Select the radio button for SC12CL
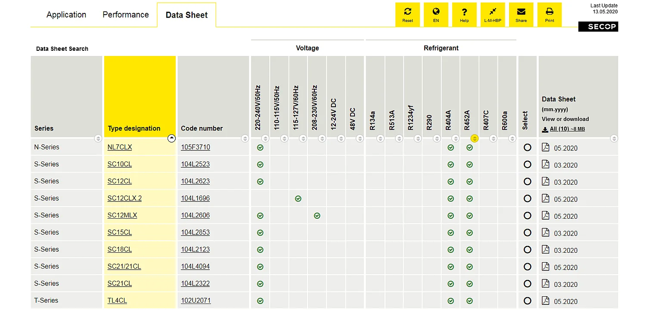 (x=527, y=181)
